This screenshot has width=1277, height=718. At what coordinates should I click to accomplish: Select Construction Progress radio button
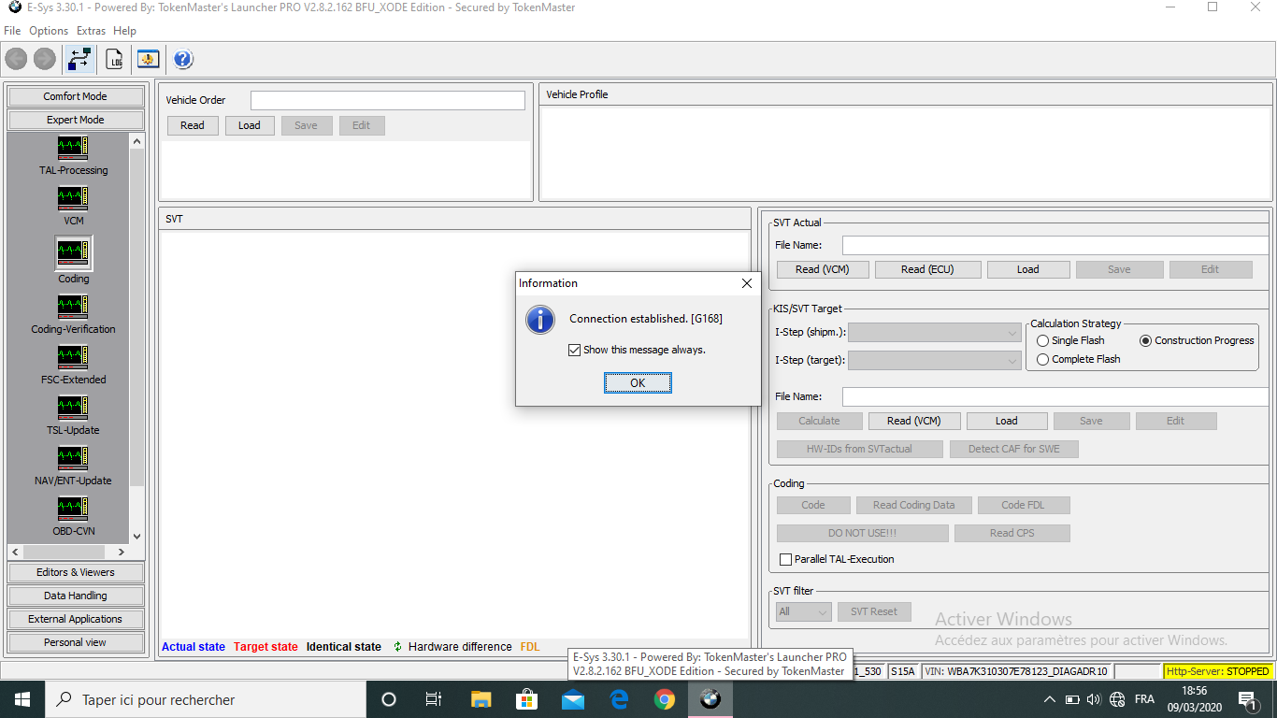tap(1145, 340)
